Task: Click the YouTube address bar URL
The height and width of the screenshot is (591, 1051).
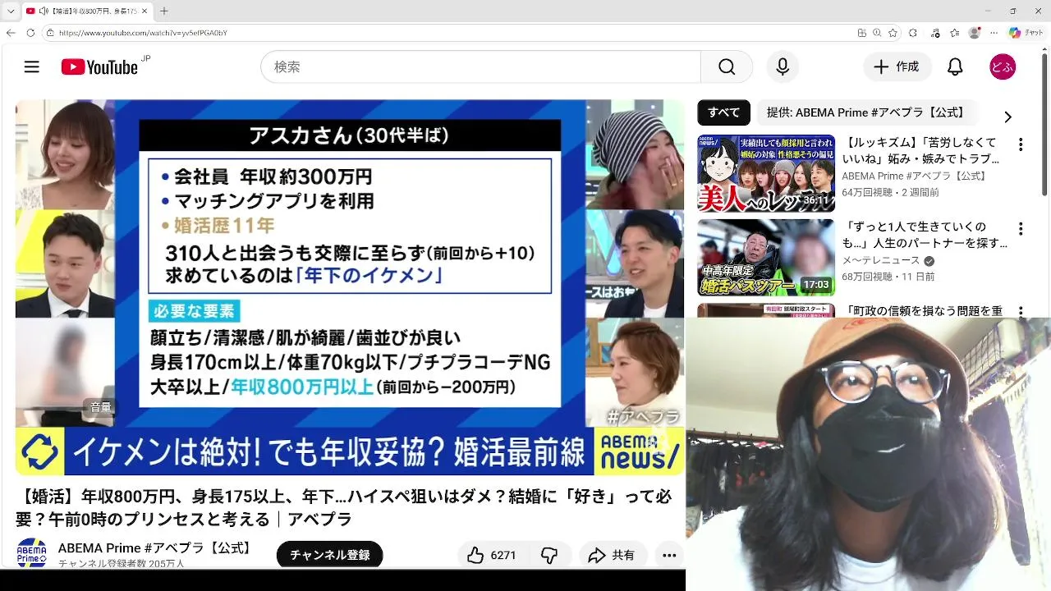Action: 143,33
